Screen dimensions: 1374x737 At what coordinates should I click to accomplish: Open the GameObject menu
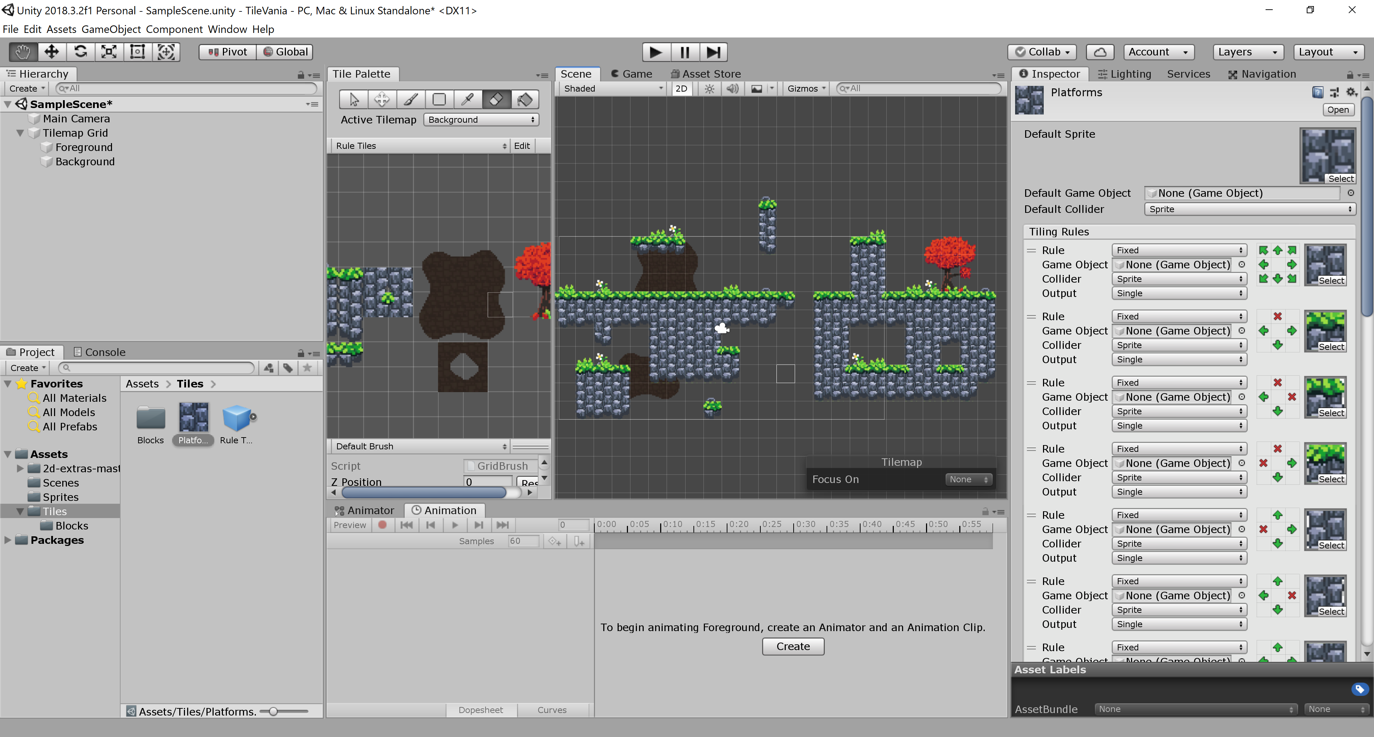[x=111, y=29]
